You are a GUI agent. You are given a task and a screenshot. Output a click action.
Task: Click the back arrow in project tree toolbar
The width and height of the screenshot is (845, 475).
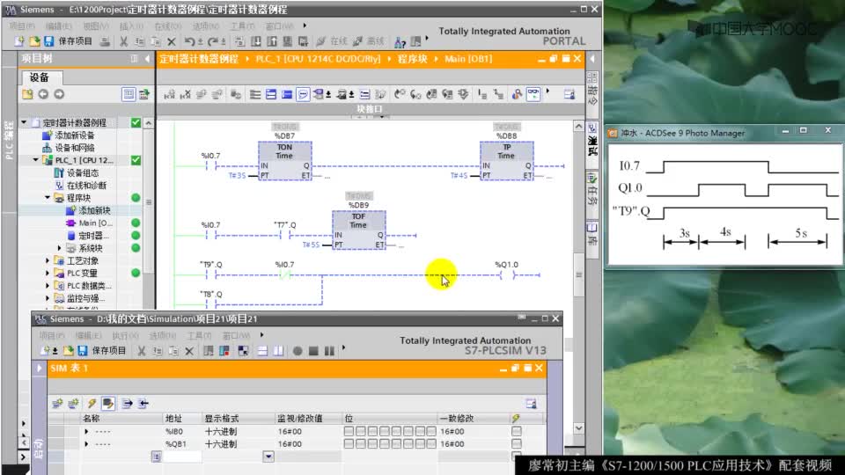pyautogui.click(x=43, y=94)
